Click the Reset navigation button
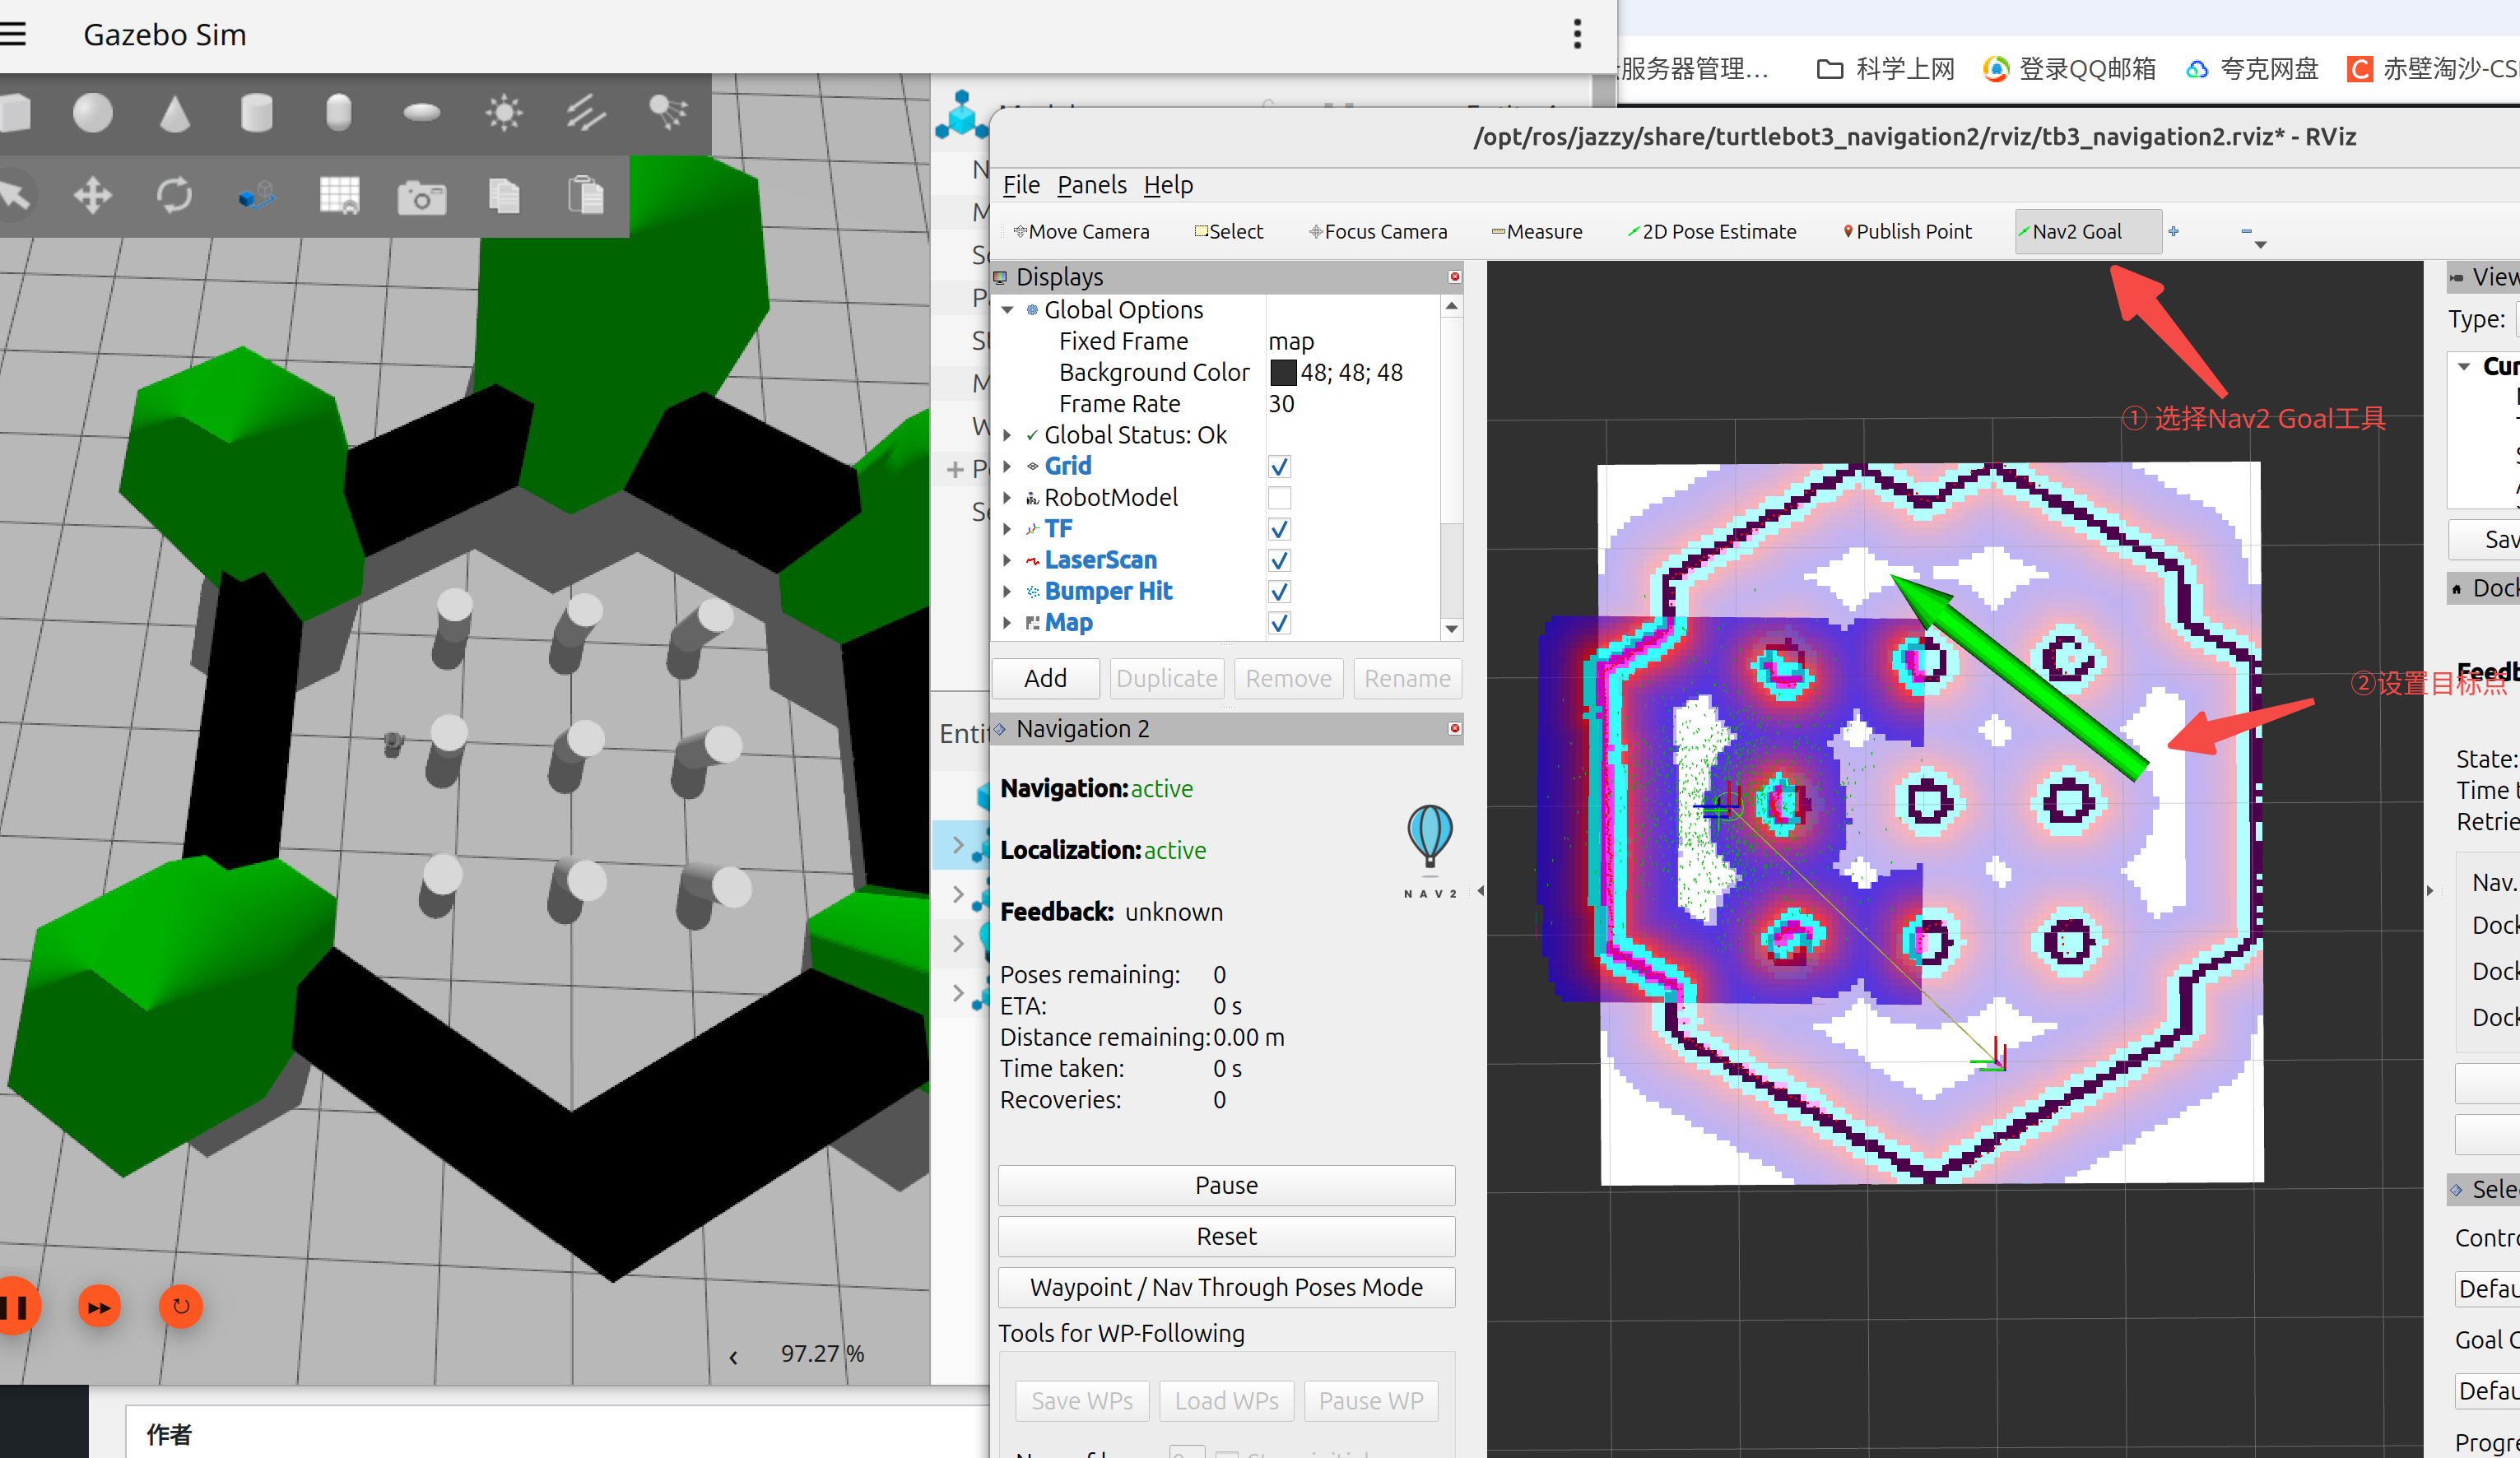 tap(1226, 1236)
